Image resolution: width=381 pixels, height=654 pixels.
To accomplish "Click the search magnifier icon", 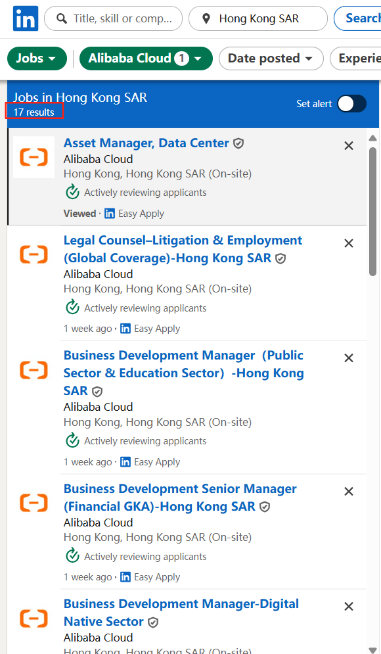I will [x=62, y=18].
